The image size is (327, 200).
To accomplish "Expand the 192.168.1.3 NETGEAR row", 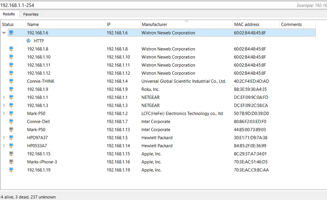I will point(4,105).
